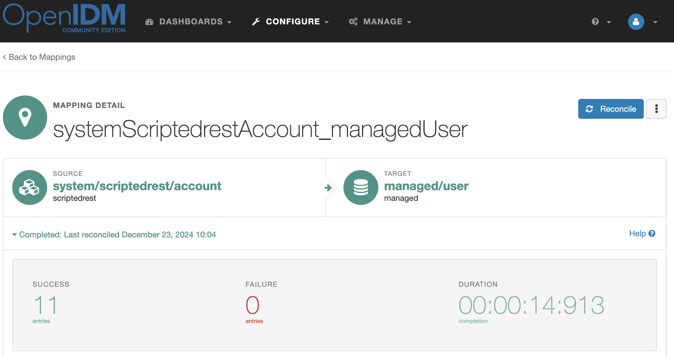Click the target database stack icon
The image size is (674, 357).
tap(361, 187)
